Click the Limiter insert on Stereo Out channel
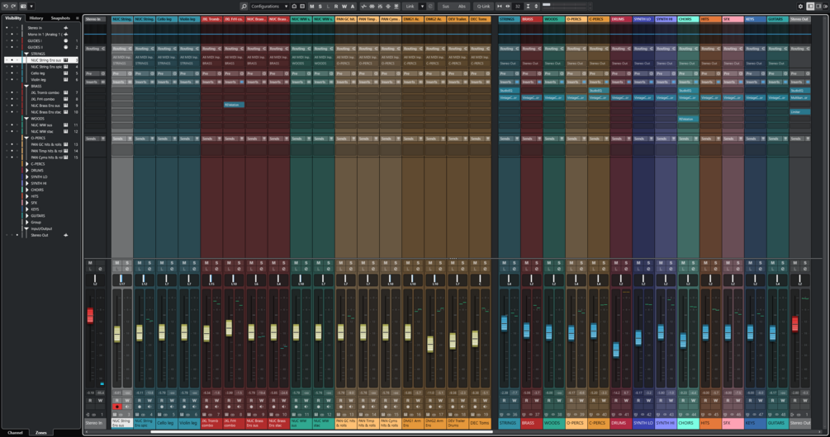Screen dimensions: 830x437 click(799, 112)
